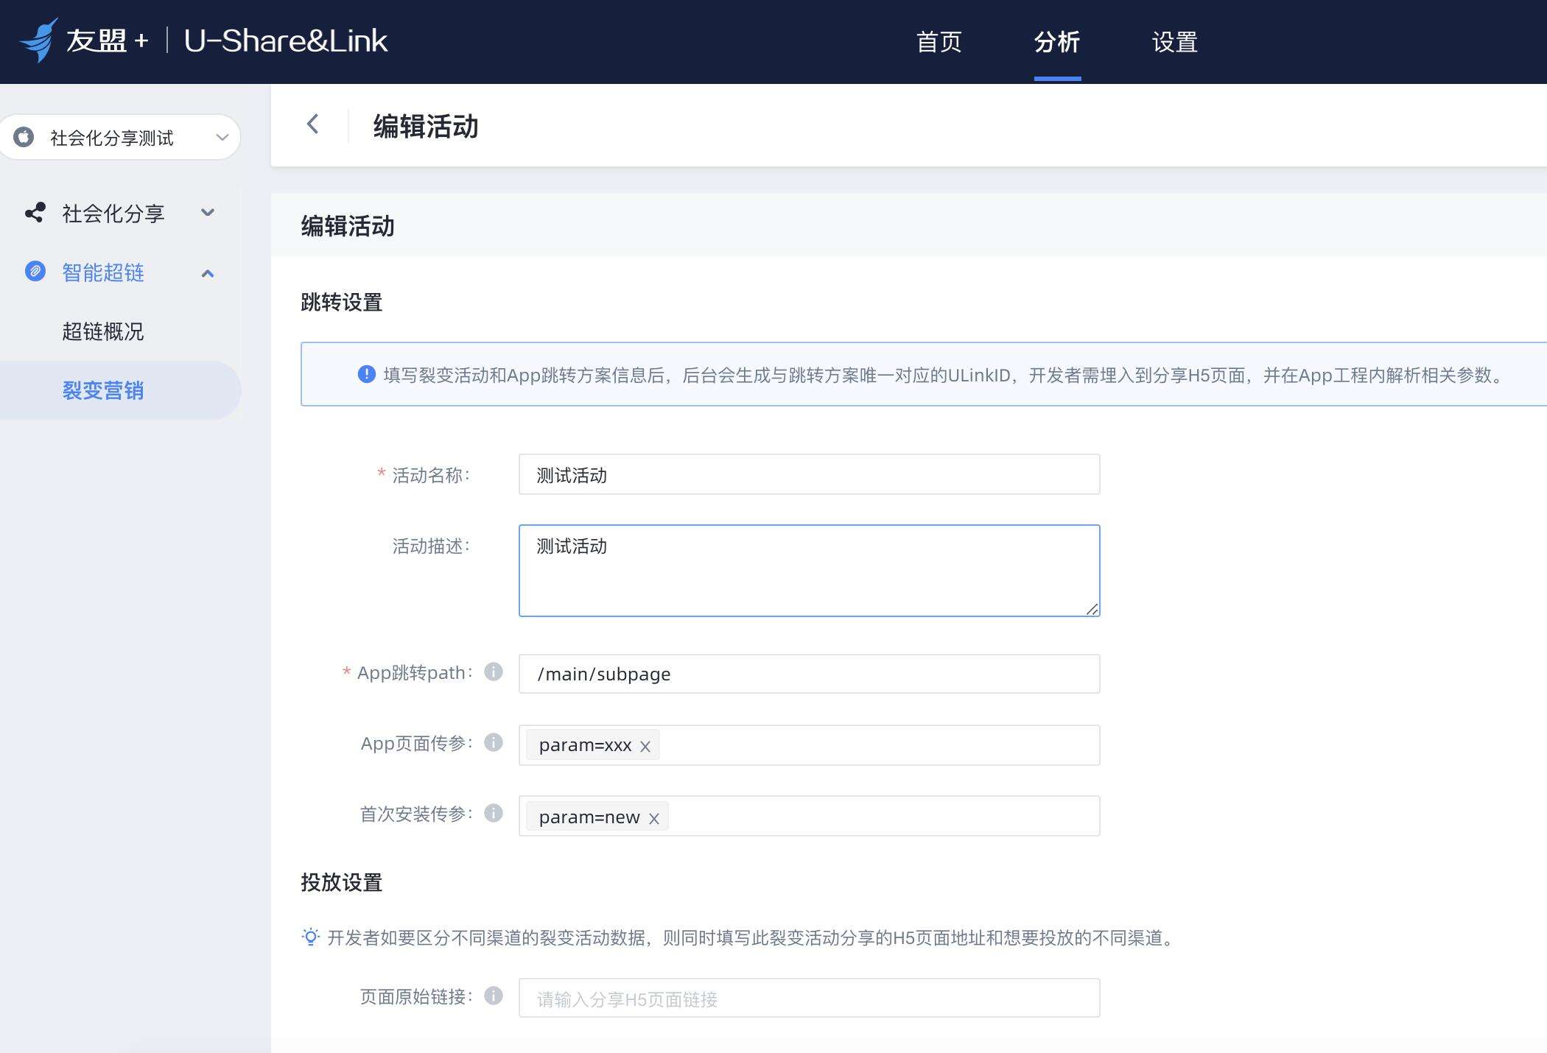Go back using the left arrow icon
Viewport: 1547px width, 1053px height.
(313, 124)
